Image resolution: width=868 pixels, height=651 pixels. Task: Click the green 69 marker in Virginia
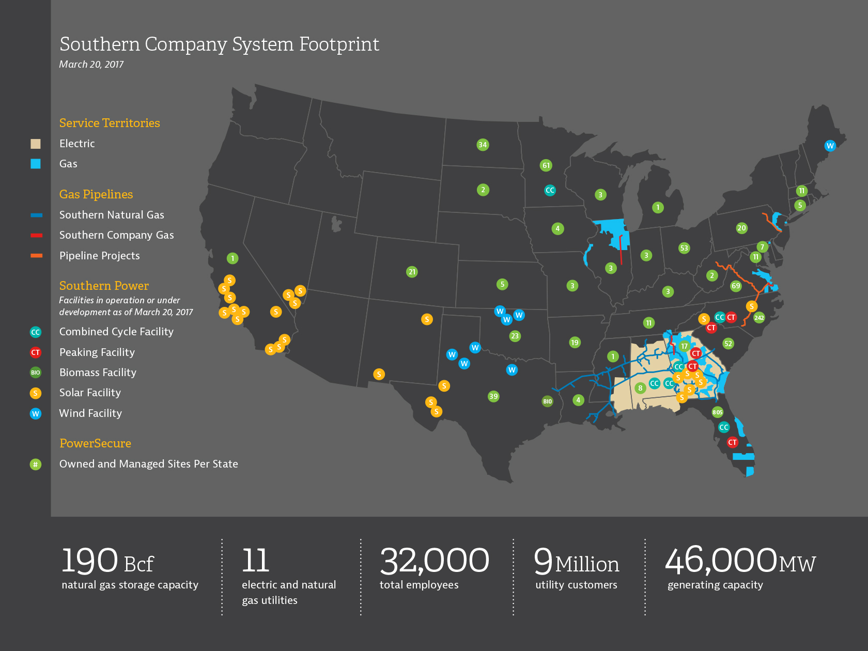[x=736, y=286]
